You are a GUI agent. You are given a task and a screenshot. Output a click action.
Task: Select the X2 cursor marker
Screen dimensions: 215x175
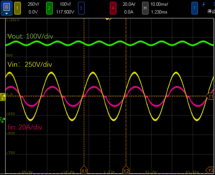(126, 170)
